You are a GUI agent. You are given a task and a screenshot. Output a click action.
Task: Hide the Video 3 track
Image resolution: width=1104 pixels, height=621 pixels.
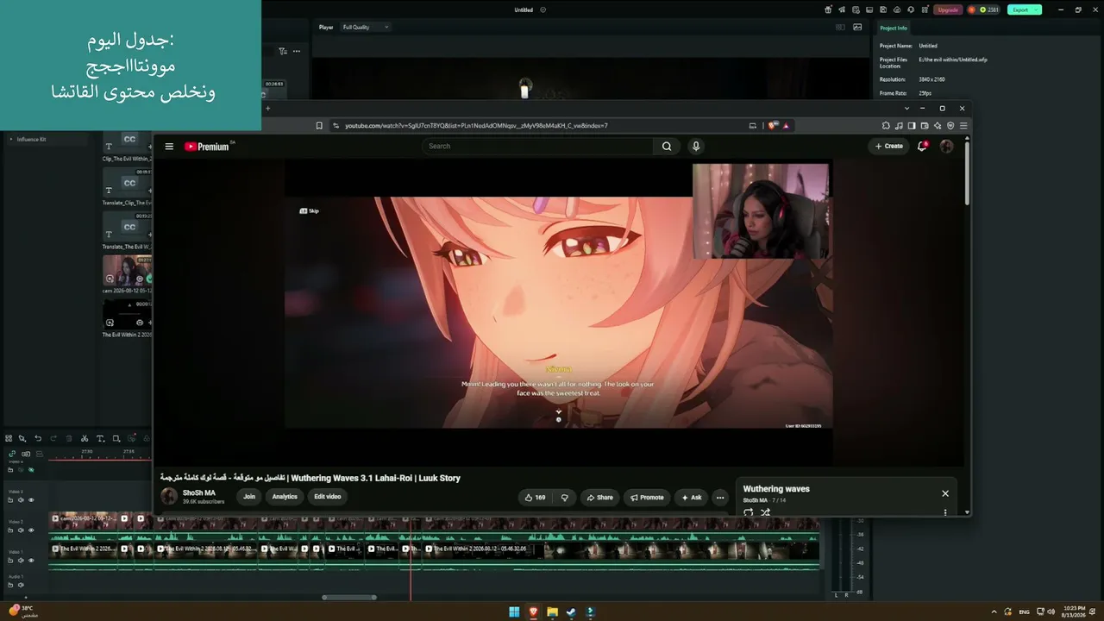(31, 500)
